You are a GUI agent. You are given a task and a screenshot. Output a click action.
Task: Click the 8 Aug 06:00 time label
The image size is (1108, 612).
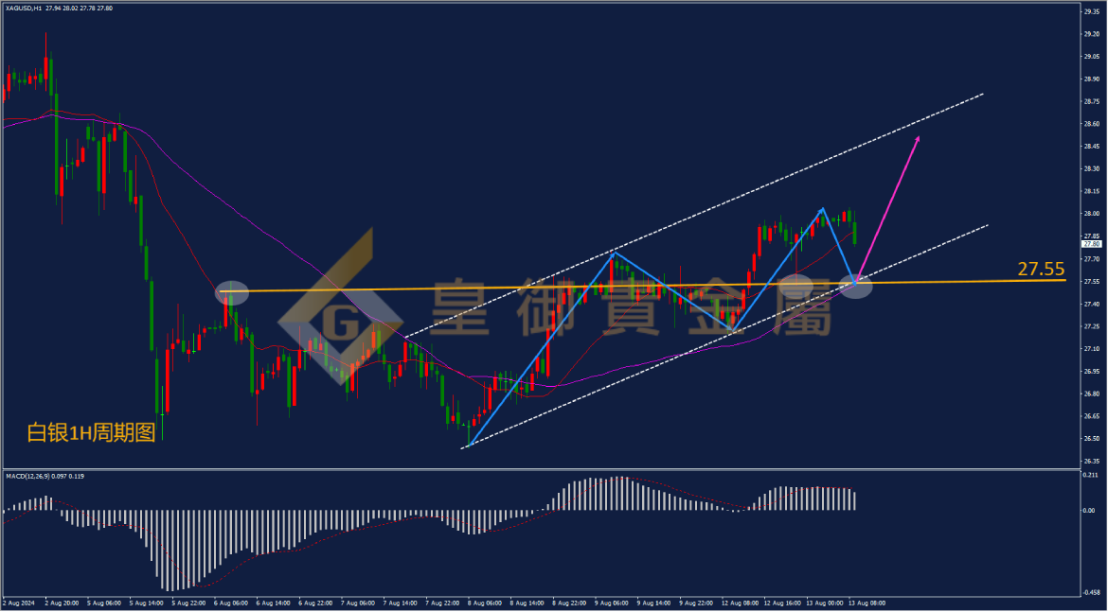click(486, 603)
